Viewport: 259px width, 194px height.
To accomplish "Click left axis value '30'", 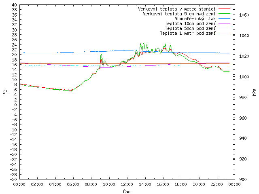I will (x=15, y=30).
